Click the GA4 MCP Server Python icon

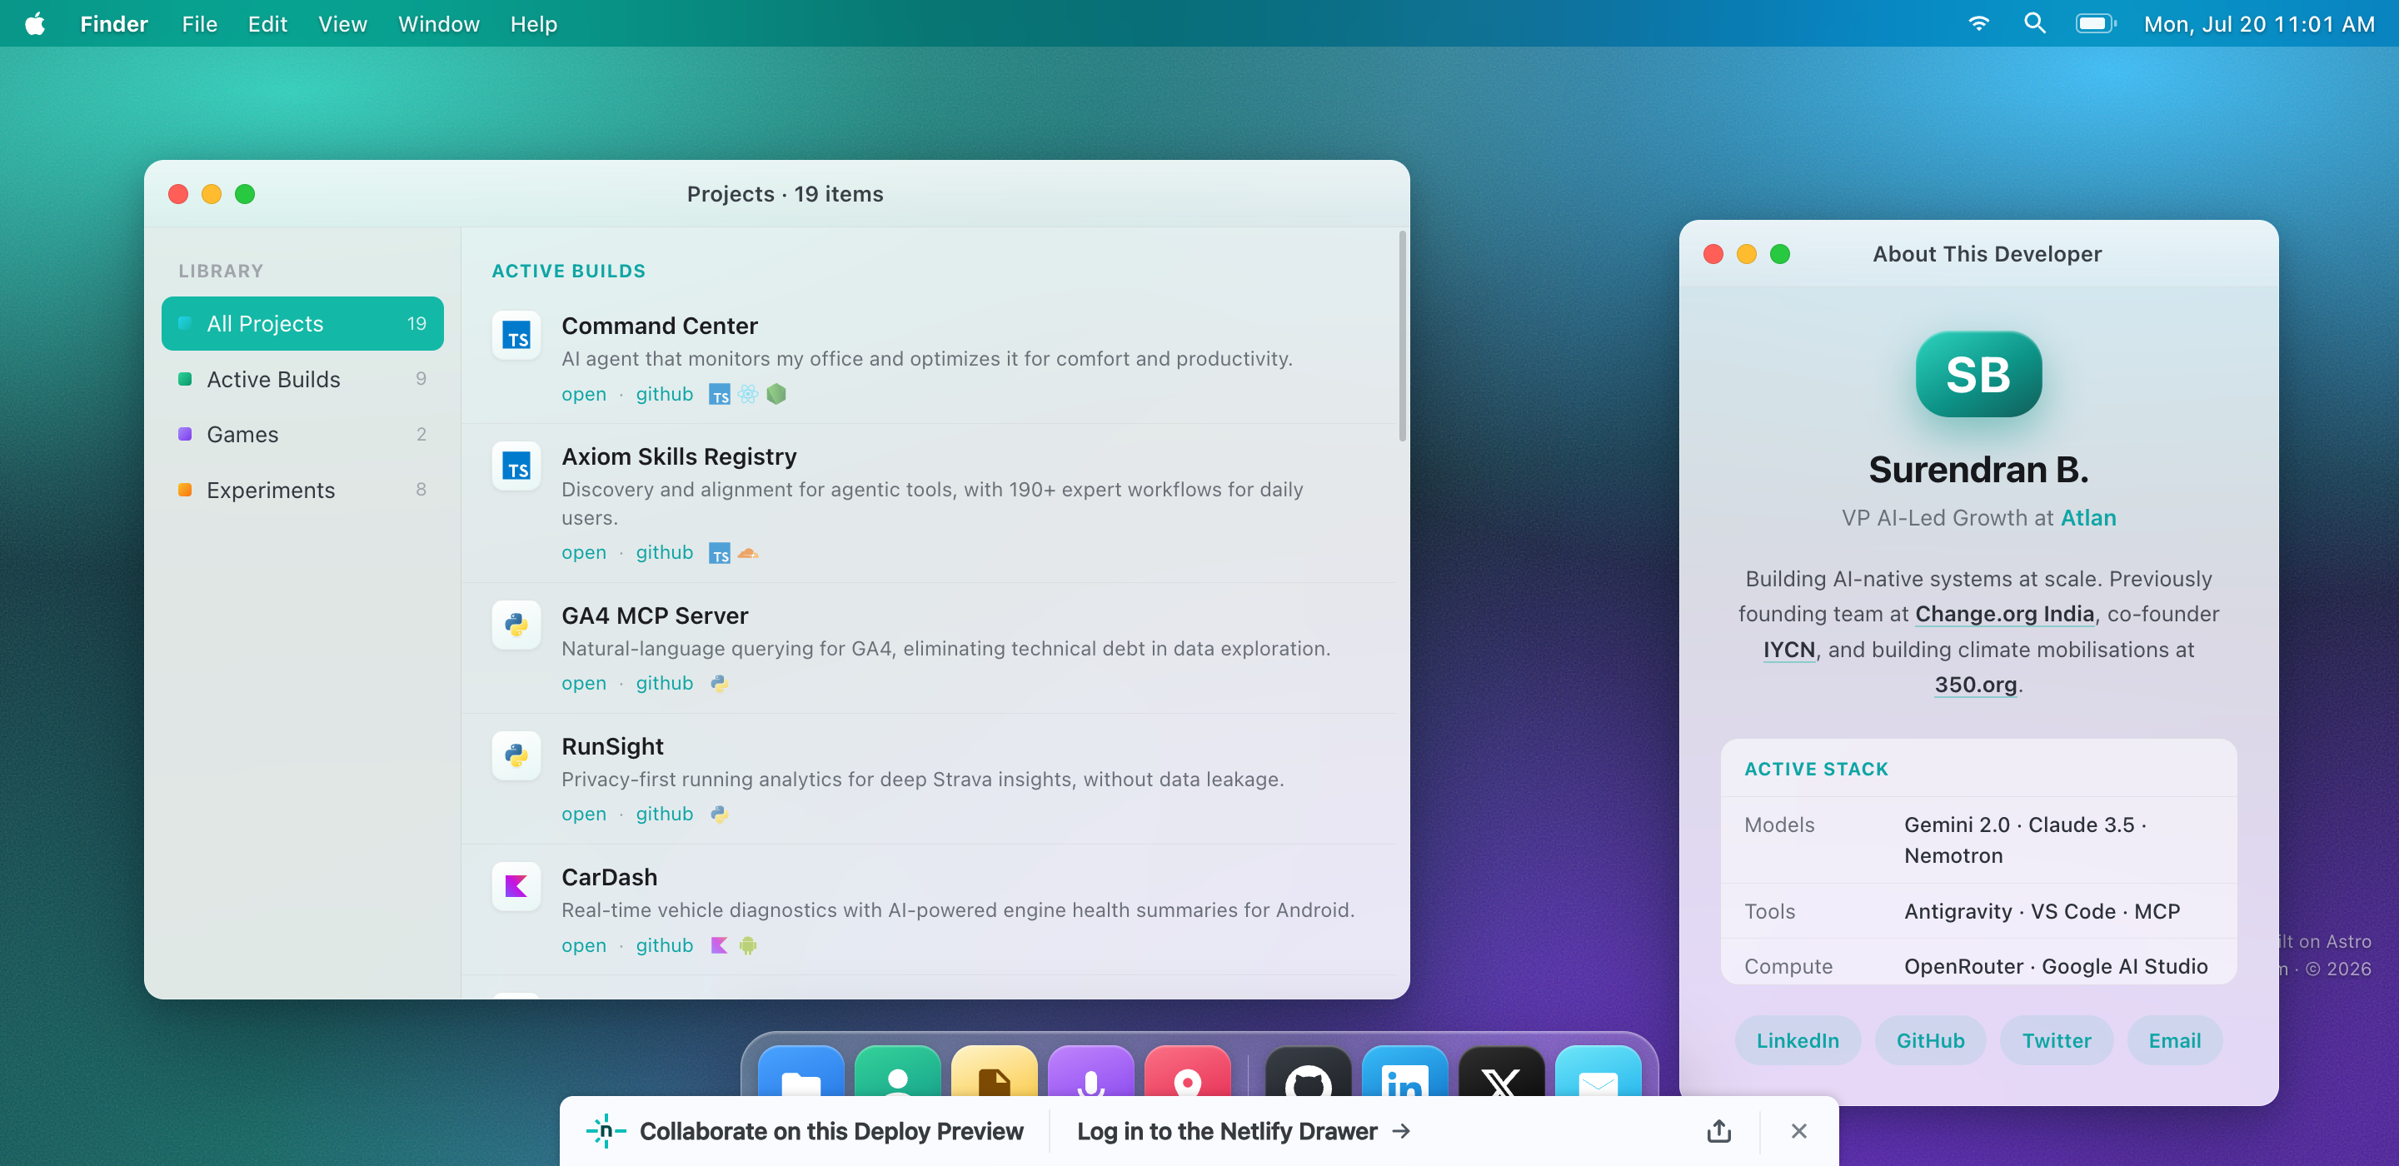[x=516, y=625]
